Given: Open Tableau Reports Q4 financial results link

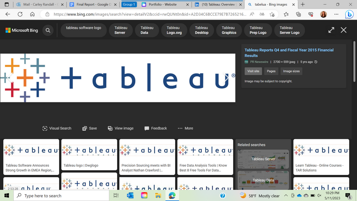Looking at the screenshot, I should click(289, 52).
